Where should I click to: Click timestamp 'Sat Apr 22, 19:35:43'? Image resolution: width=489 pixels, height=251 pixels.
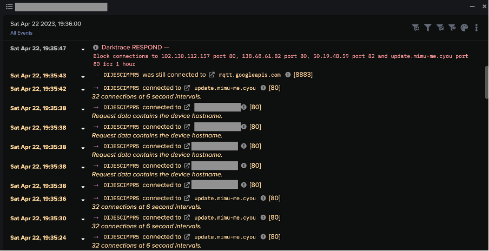point(38,76)
